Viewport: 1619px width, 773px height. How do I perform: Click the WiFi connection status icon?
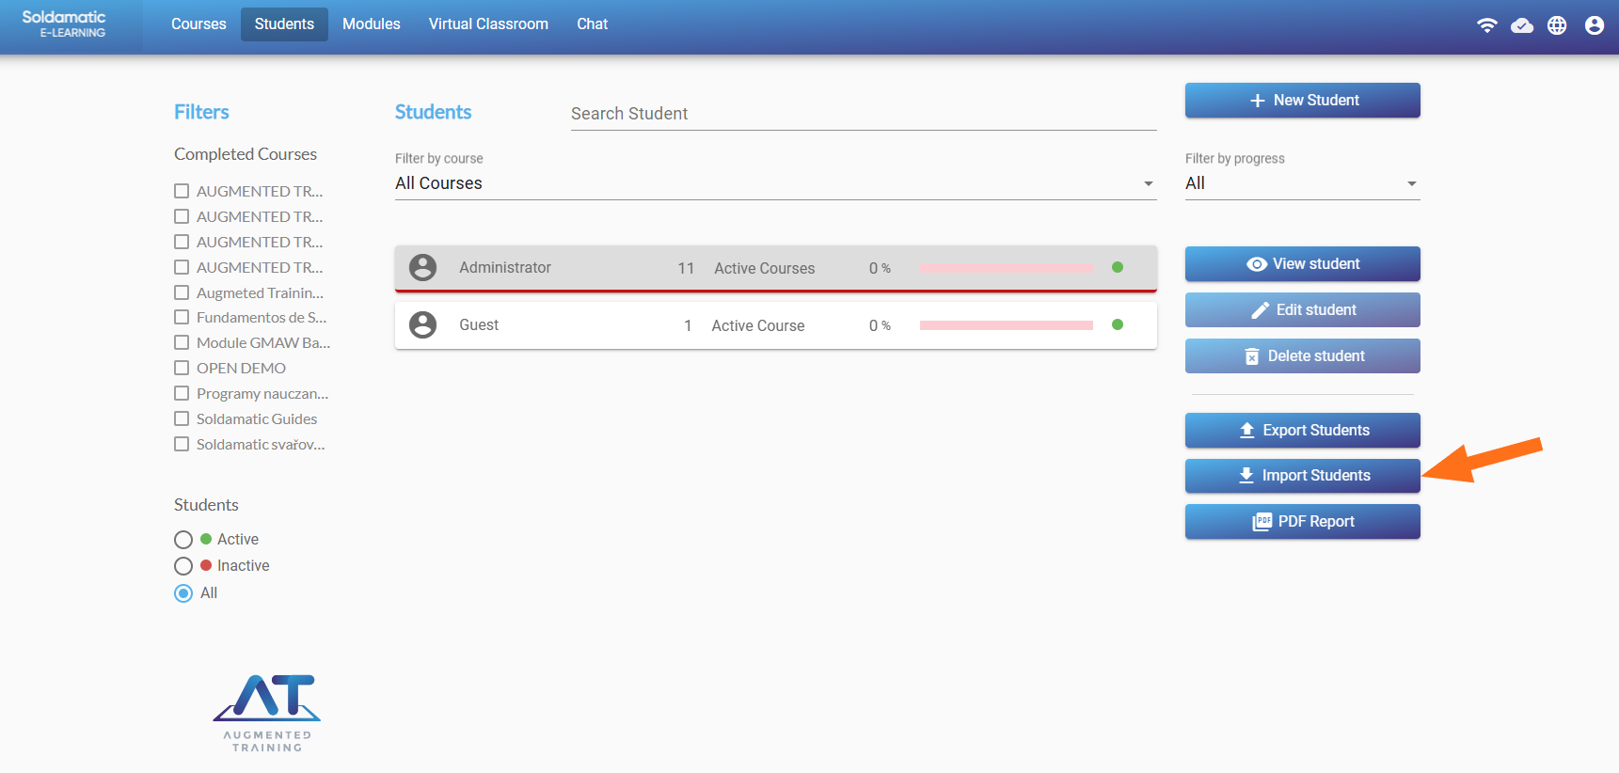point(1486,25)
